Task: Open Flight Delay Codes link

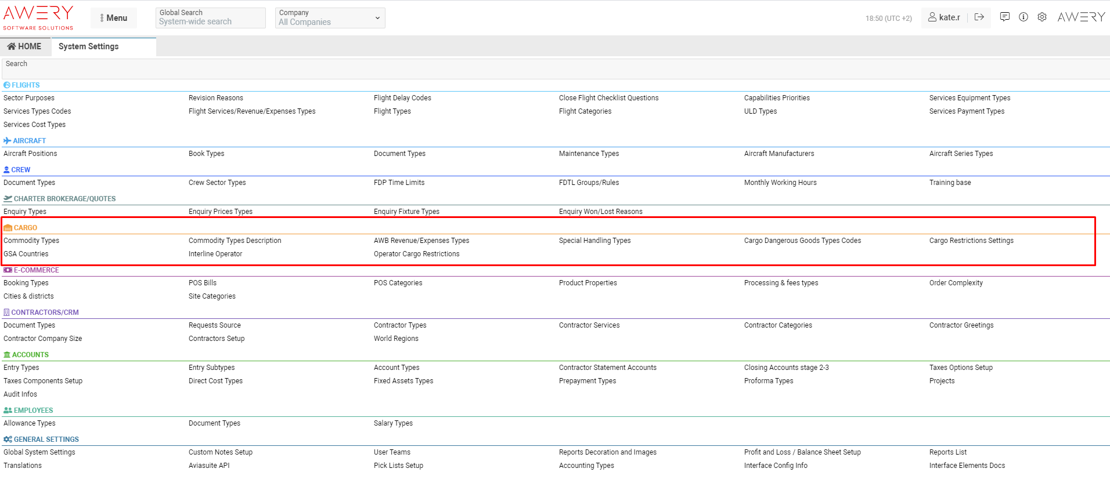Action: pyautogui.click(x=402, y=98)
